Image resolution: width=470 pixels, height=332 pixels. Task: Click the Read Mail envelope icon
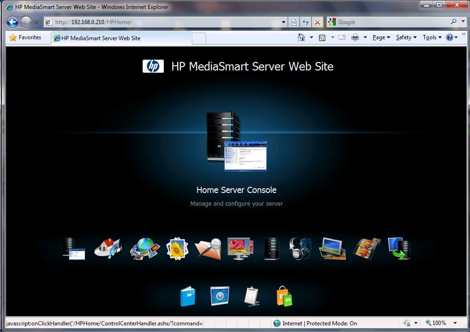(342, 37)
